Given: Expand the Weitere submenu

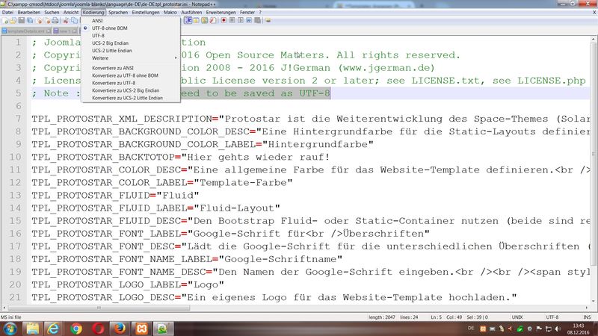Looking at the screenshot, I should 101,57.
